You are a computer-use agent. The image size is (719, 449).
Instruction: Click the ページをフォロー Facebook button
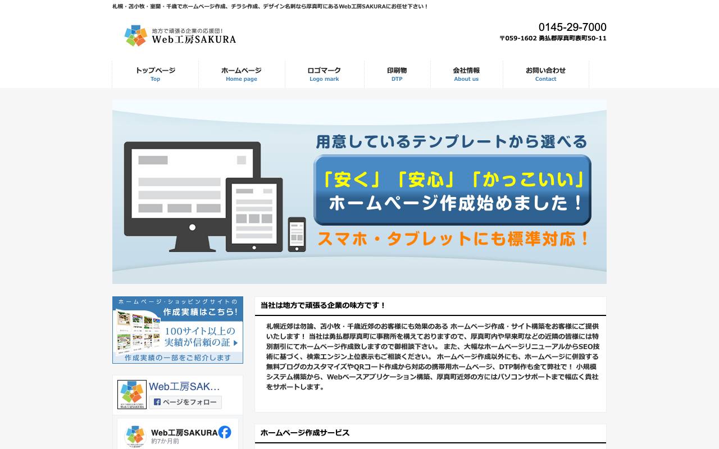(x=185, y=402)
